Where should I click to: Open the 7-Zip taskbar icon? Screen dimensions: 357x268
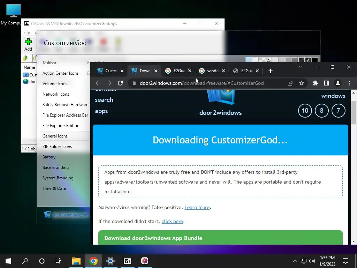click(x=128, y=261)
